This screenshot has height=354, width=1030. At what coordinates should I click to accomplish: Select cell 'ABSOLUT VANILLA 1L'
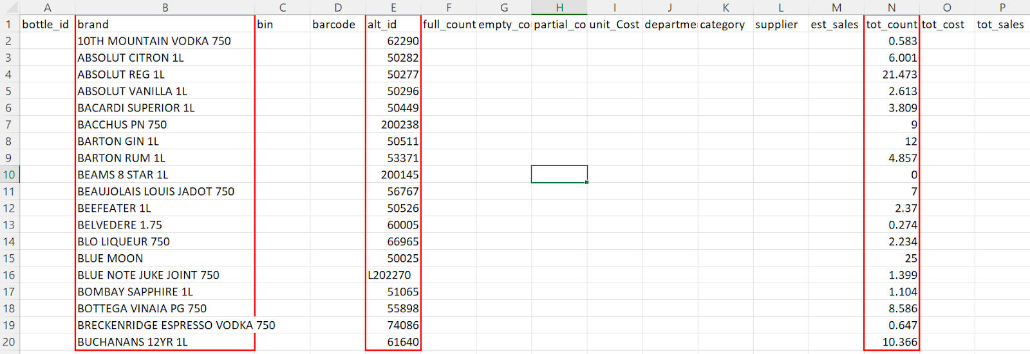click(165, 91)
